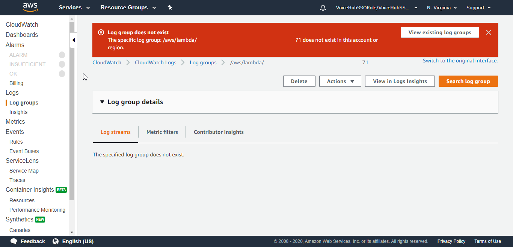The width and height of the screenshot is (513, 247).
Task: Click the globe language icon
Action: pos(56,241)
